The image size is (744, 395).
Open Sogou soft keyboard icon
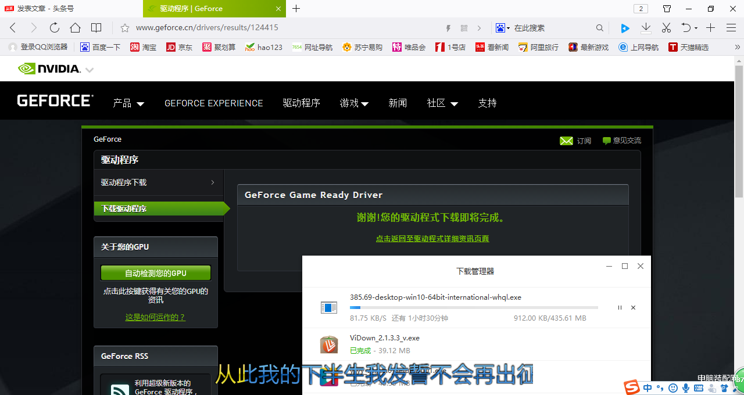click(x=699, y=388)
